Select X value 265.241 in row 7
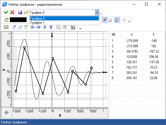 (132, 73)
